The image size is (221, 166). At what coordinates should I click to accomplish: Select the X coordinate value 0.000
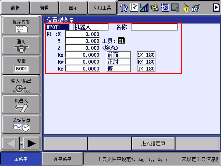(83, 34)
